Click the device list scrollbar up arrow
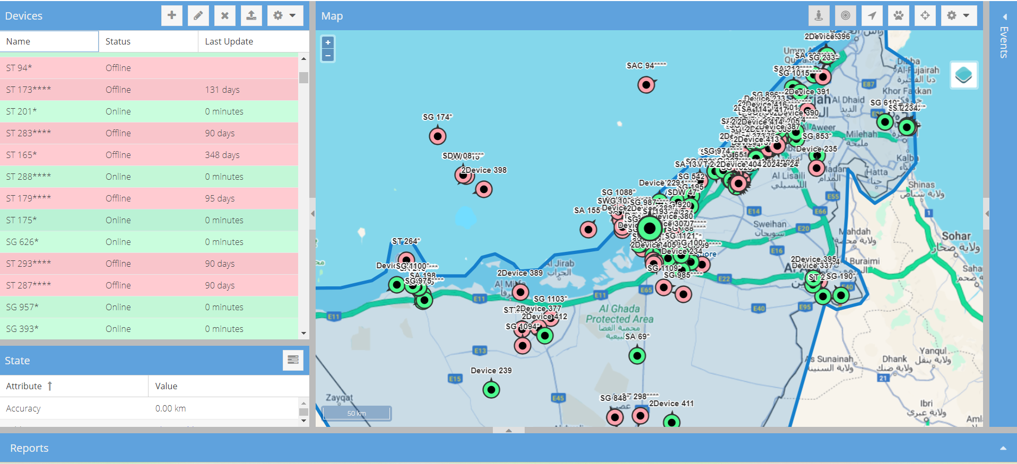The image size is (1017, 464). coord(303,59)
